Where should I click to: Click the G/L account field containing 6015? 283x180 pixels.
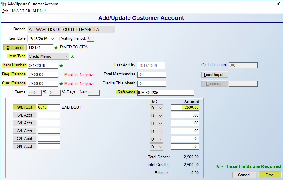click(49, 107)
